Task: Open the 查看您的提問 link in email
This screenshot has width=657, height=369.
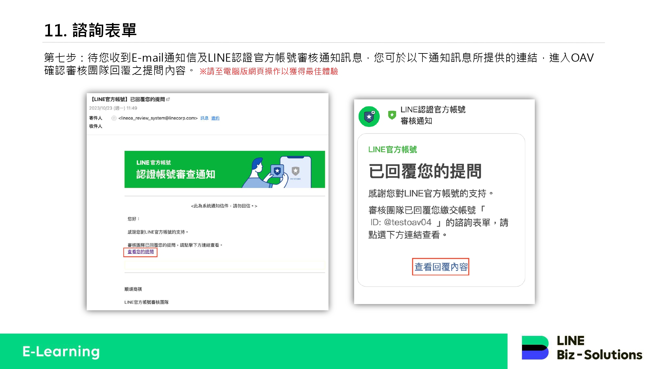Action: pyautogui.click(x=141, y=252)
